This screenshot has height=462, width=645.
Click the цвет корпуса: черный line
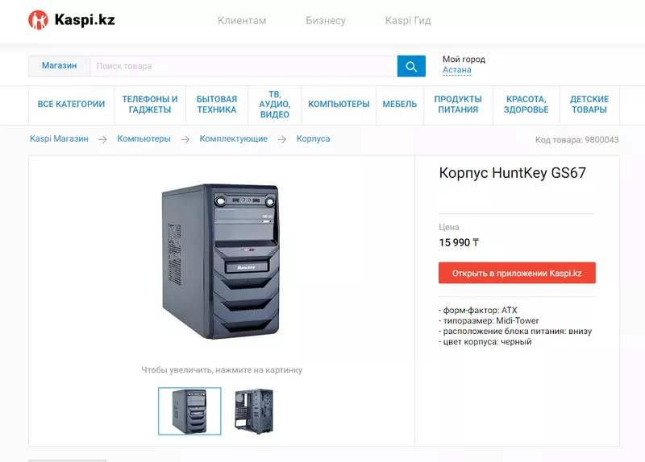coord(485,342)
